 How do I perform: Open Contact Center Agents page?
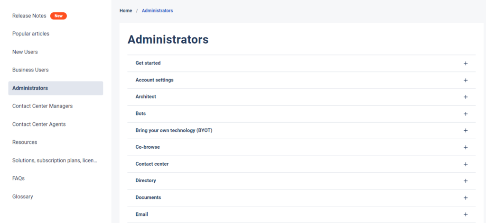click(39, 125)
